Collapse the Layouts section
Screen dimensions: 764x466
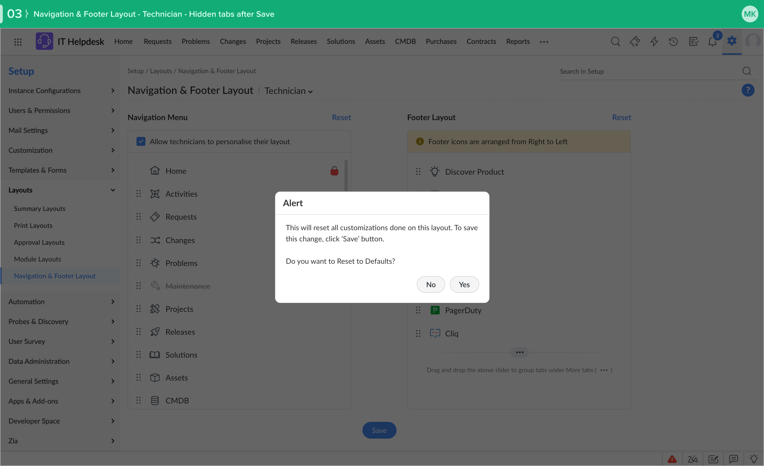(x=62, y=190)
